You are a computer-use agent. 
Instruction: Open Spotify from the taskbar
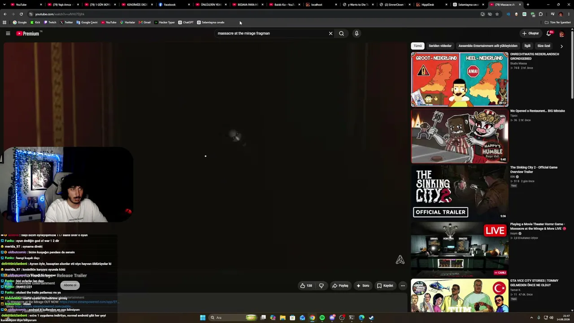[322, 318]
